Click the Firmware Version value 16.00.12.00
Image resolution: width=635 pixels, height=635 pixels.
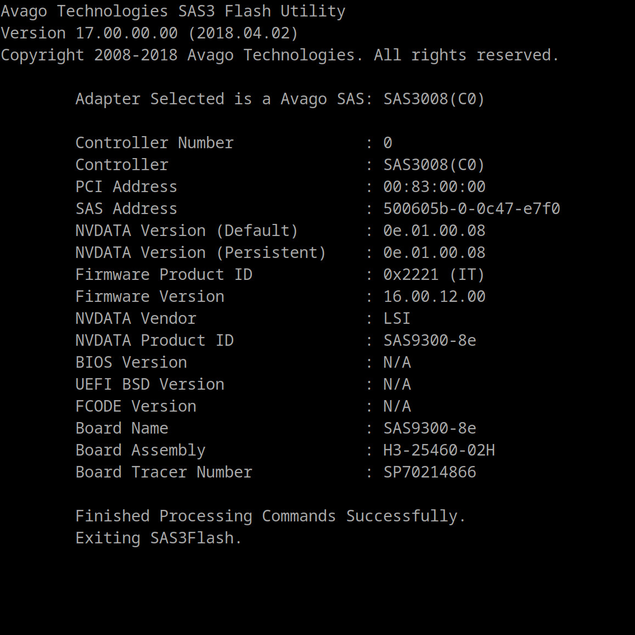click(x=434, y=296)
